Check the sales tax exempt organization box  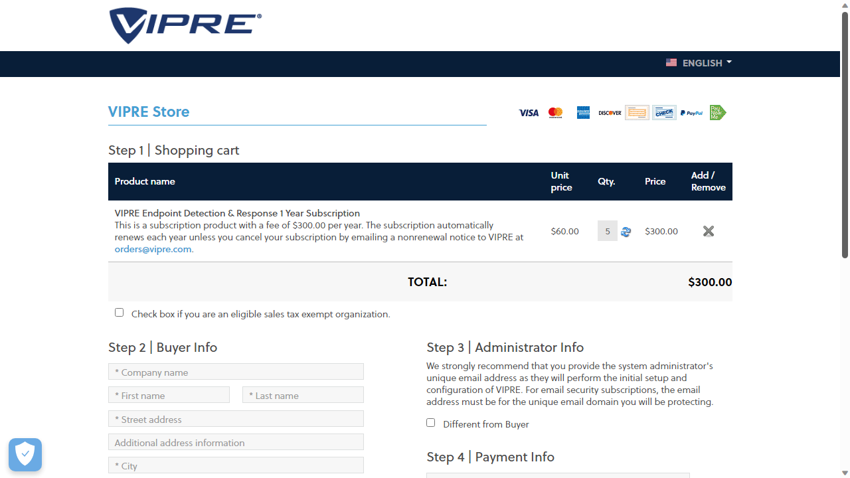point(119,312)
